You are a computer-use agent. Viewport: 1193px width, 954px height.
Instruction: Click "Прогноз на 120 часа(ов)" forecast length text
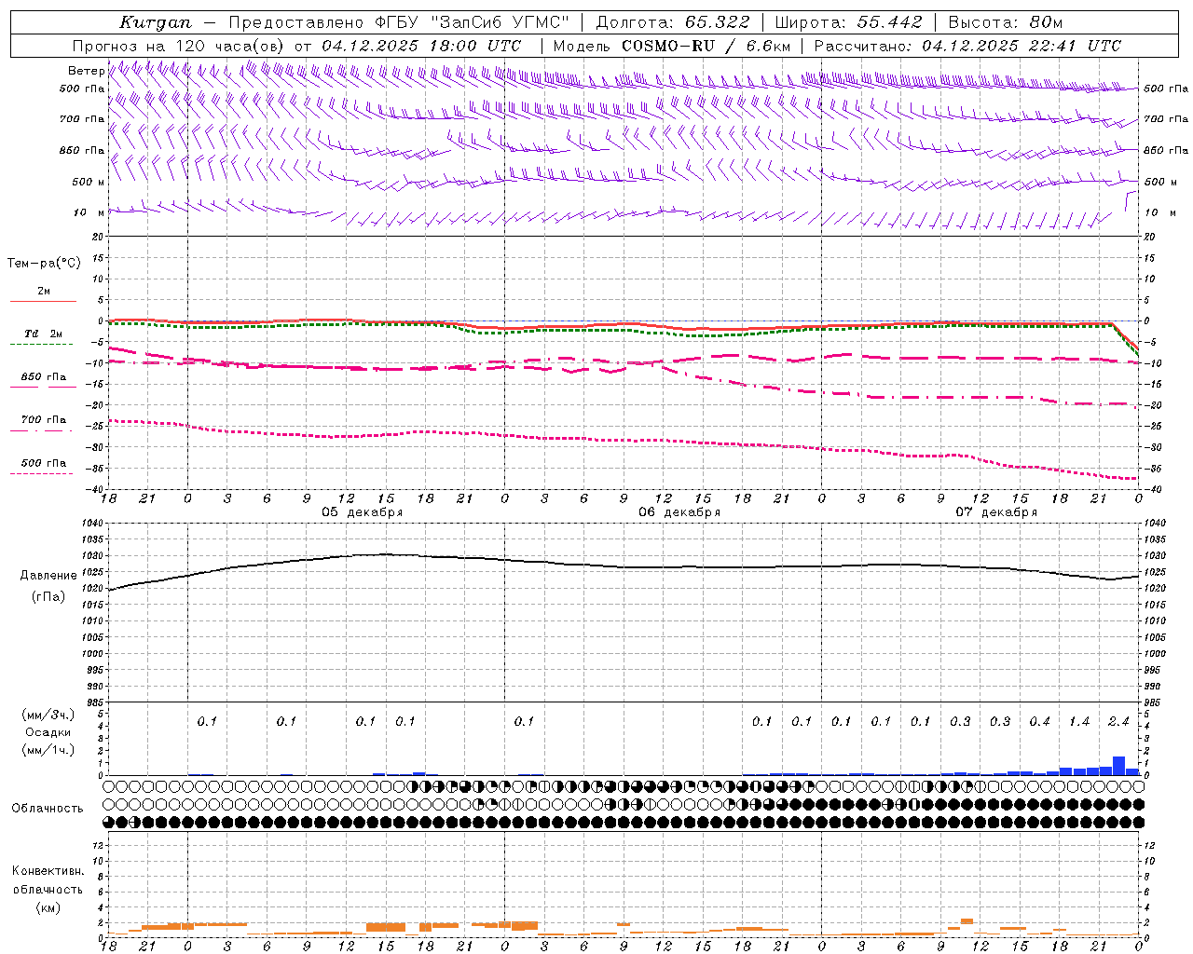click(x=179, y=46)
